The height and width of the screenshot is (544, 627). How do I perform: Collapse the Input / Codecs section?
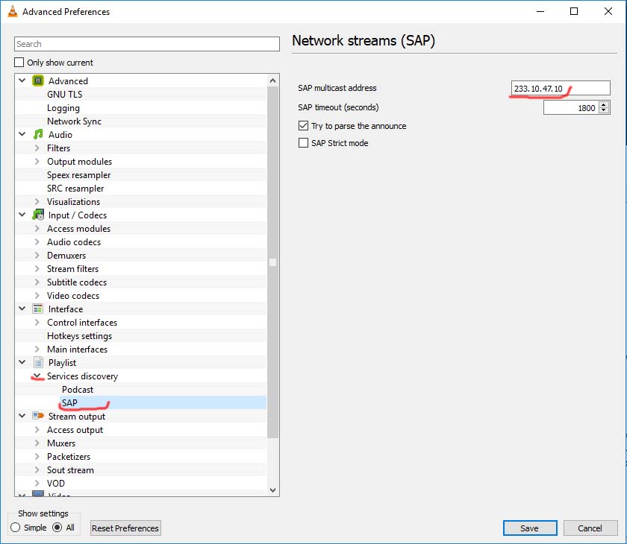[x=22, y=215]
